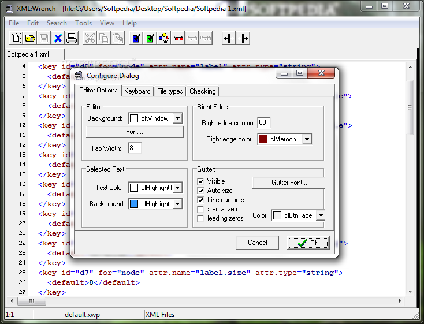Select the Editor Options tab

[98, 90]
